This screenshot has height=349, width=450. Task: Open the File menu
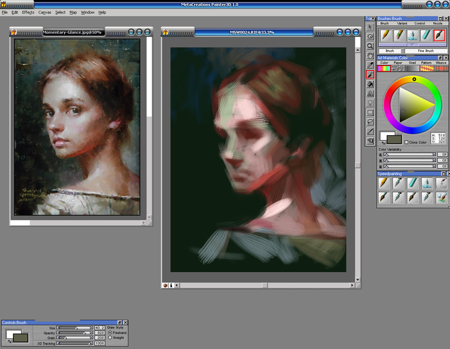[x=5, y=12]
